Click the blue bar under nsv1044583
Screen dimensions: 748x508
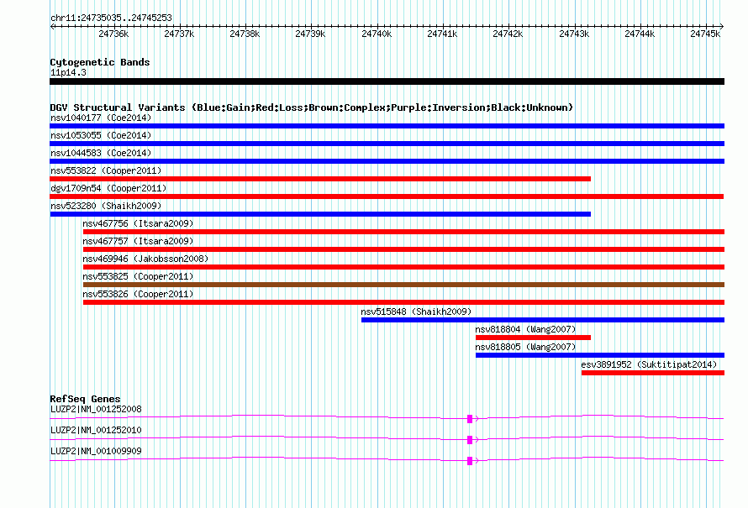coord(387,161)
